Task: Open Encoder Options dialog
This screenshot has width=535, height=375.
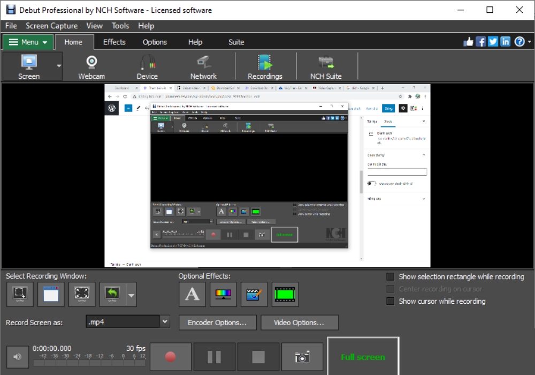Action: pyautogui.click(x=217, y=322)
